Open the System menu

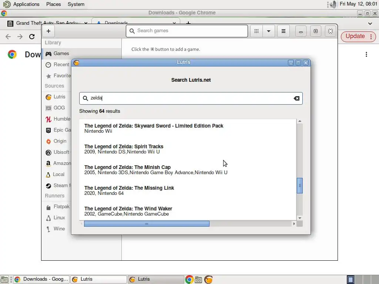[76, 4]
